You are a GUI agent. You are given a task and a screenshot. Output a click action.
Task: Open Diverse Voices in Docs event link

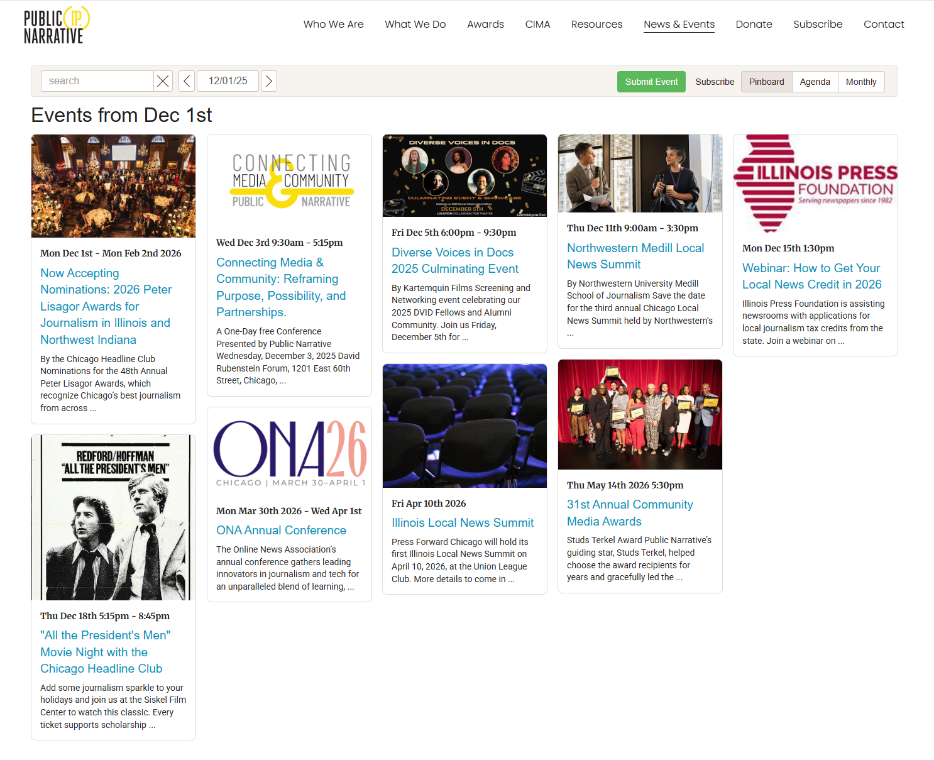455,260
